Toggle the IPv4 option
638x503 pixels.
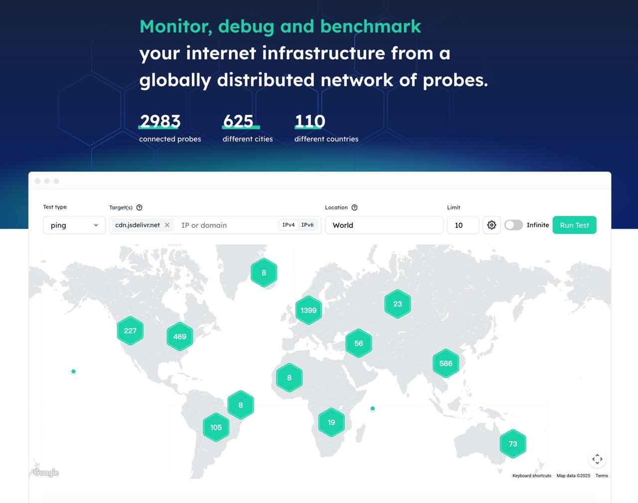pyautogui.click(x=289, y=225)
